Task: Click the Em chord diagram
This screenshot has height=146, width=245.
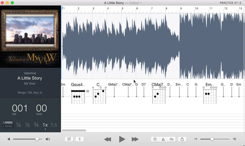Action: pos(210,95)
